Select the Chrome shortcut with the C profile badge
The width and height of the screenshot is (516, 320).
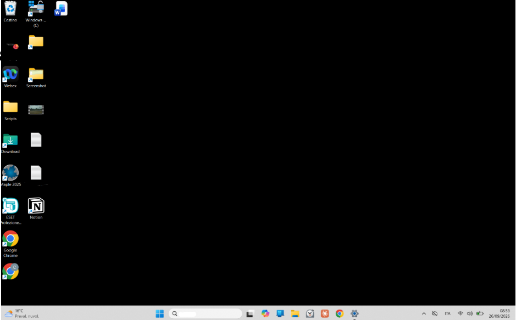click(10, 271)
